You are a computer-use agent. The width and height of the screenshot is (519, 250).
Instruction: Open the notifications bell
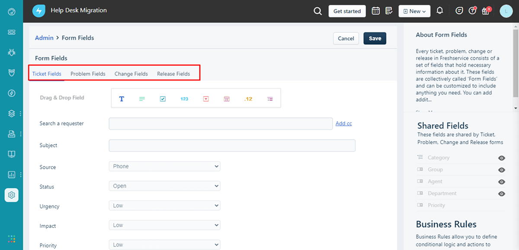pos(439,11)
